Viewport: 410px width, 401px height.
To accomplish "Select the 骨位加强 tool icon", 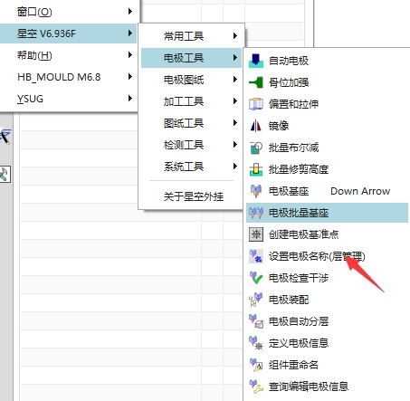I will point(256,82).
